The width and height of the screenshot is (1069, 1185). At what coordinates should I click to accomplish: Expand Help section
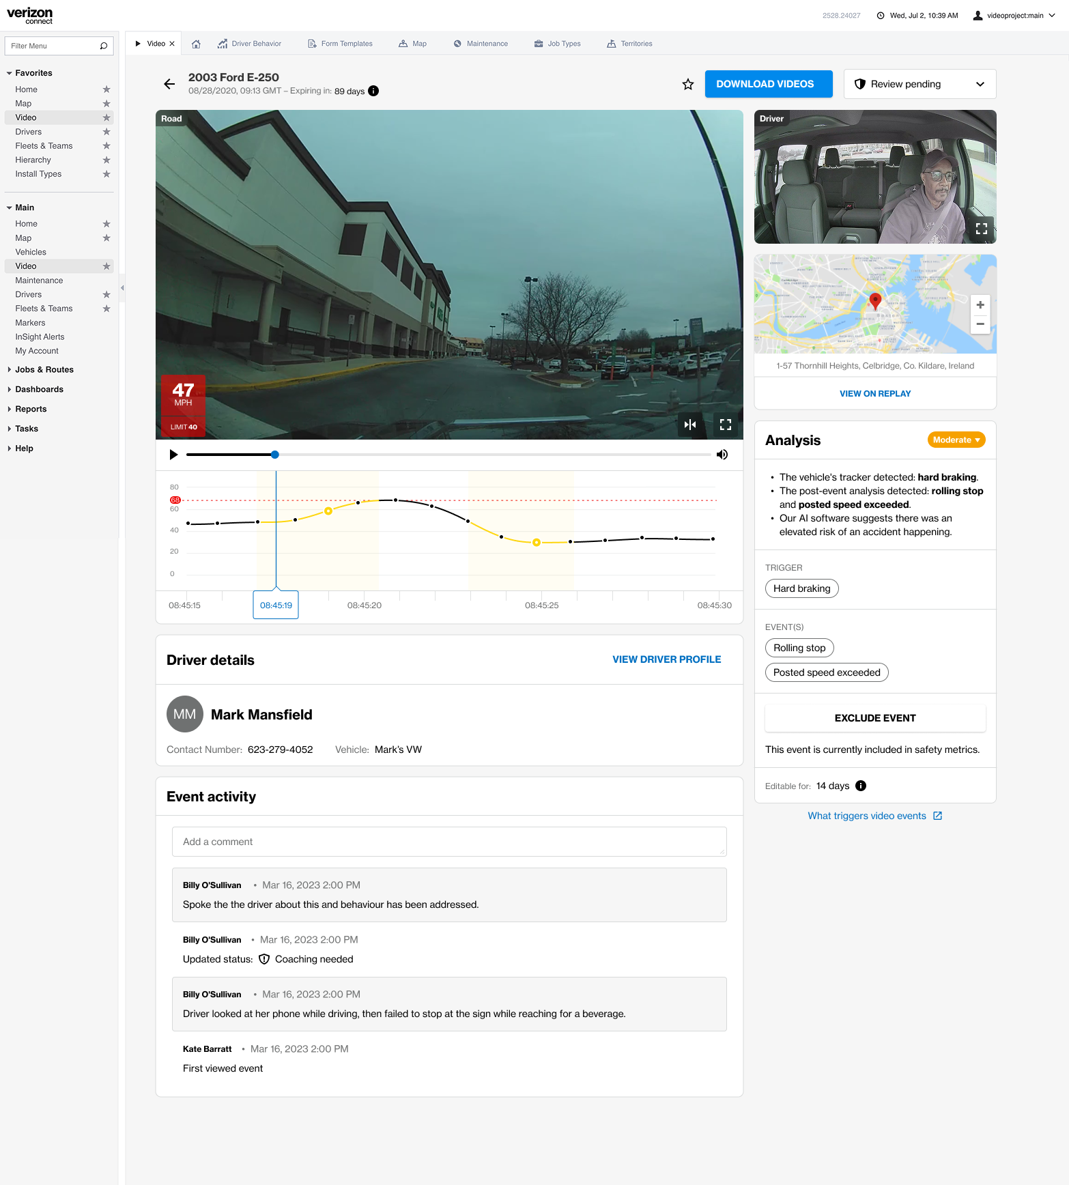point(10,448)
